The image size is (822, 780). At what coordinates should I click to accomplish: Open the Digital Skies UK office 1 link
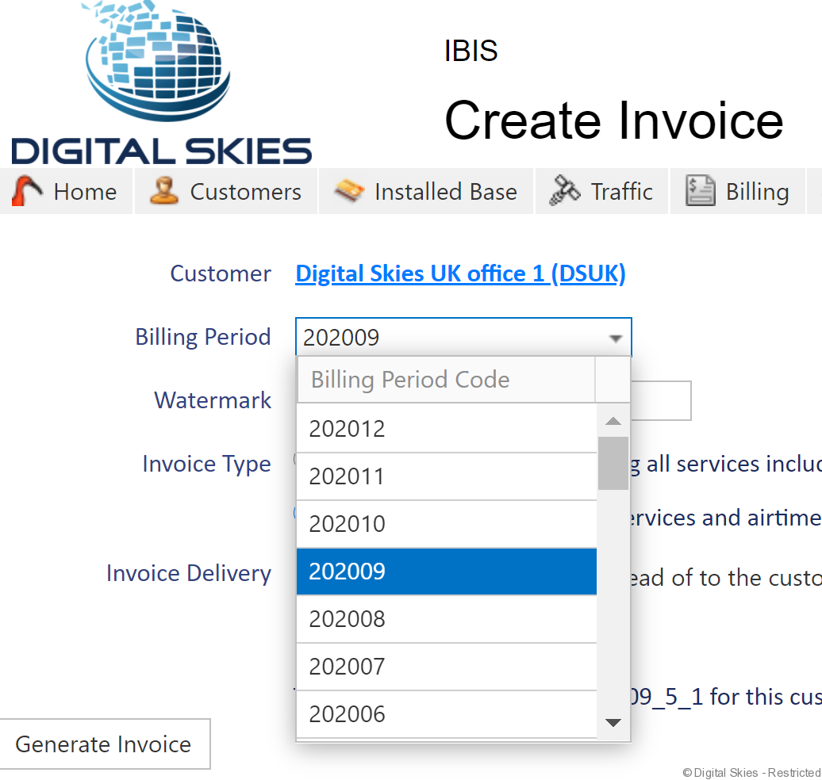coord(460,274)
